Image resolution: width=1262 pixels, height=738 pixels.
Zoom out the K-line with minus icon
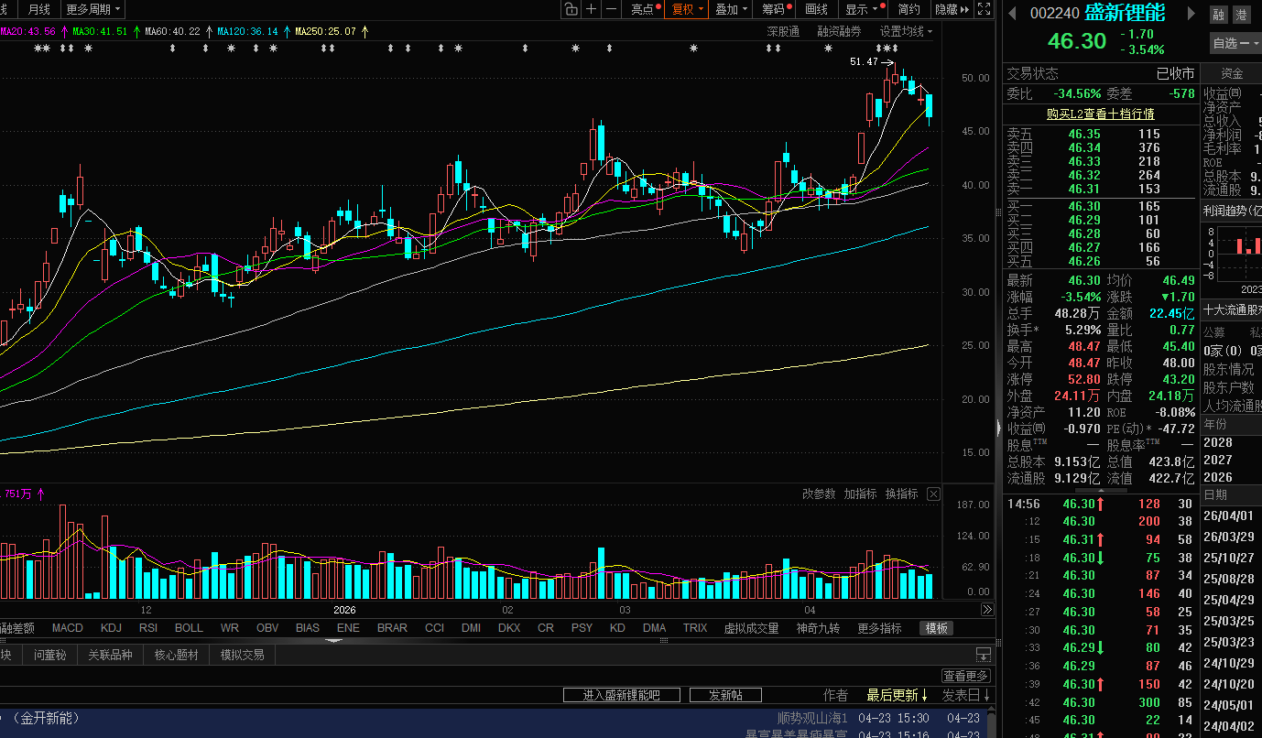(611, 9)
